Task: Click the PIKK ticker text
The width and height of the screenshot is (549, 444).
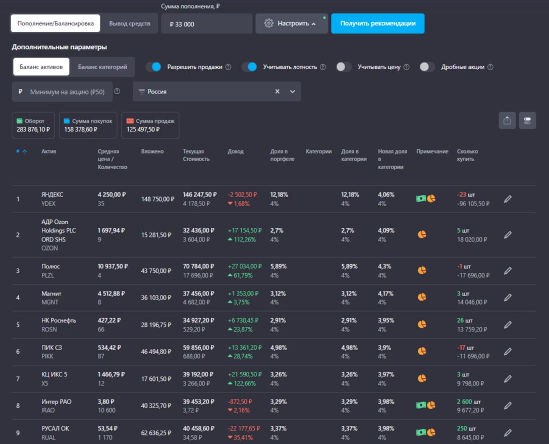Action: (47, 357)
